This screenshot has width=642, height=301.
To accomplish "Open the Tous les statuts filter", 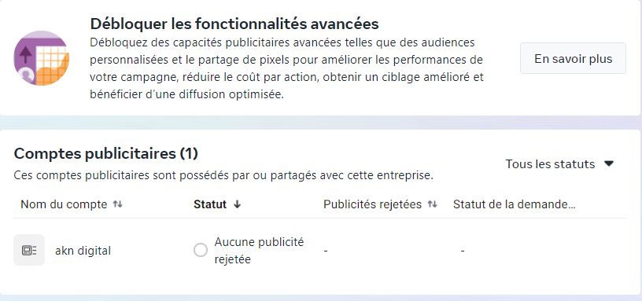I will 559,164.
